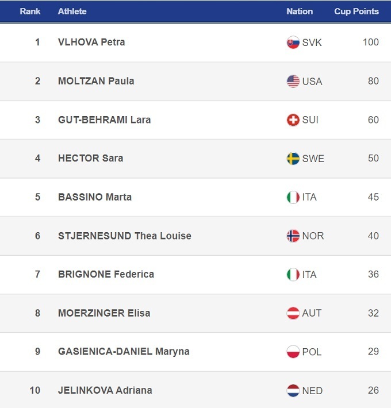Click the Athlete column header
This screenshot has height=408, width=391.
coord(72,11)
